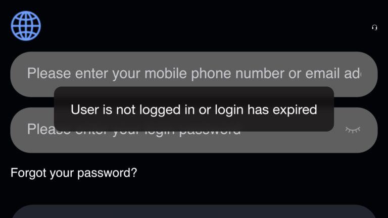The image size is (388, 218).
Task: Submit using the partially visible bottom button
Action: coord(194,211)
